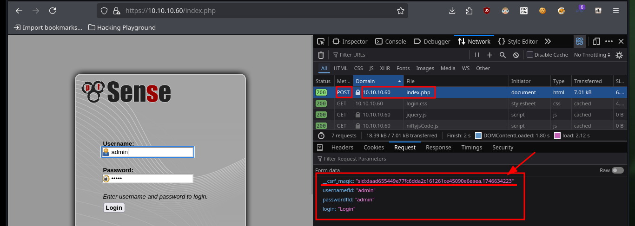Open the uBlock Origin extension
This screenshot has width=635, height=226.
pos(487,11)
